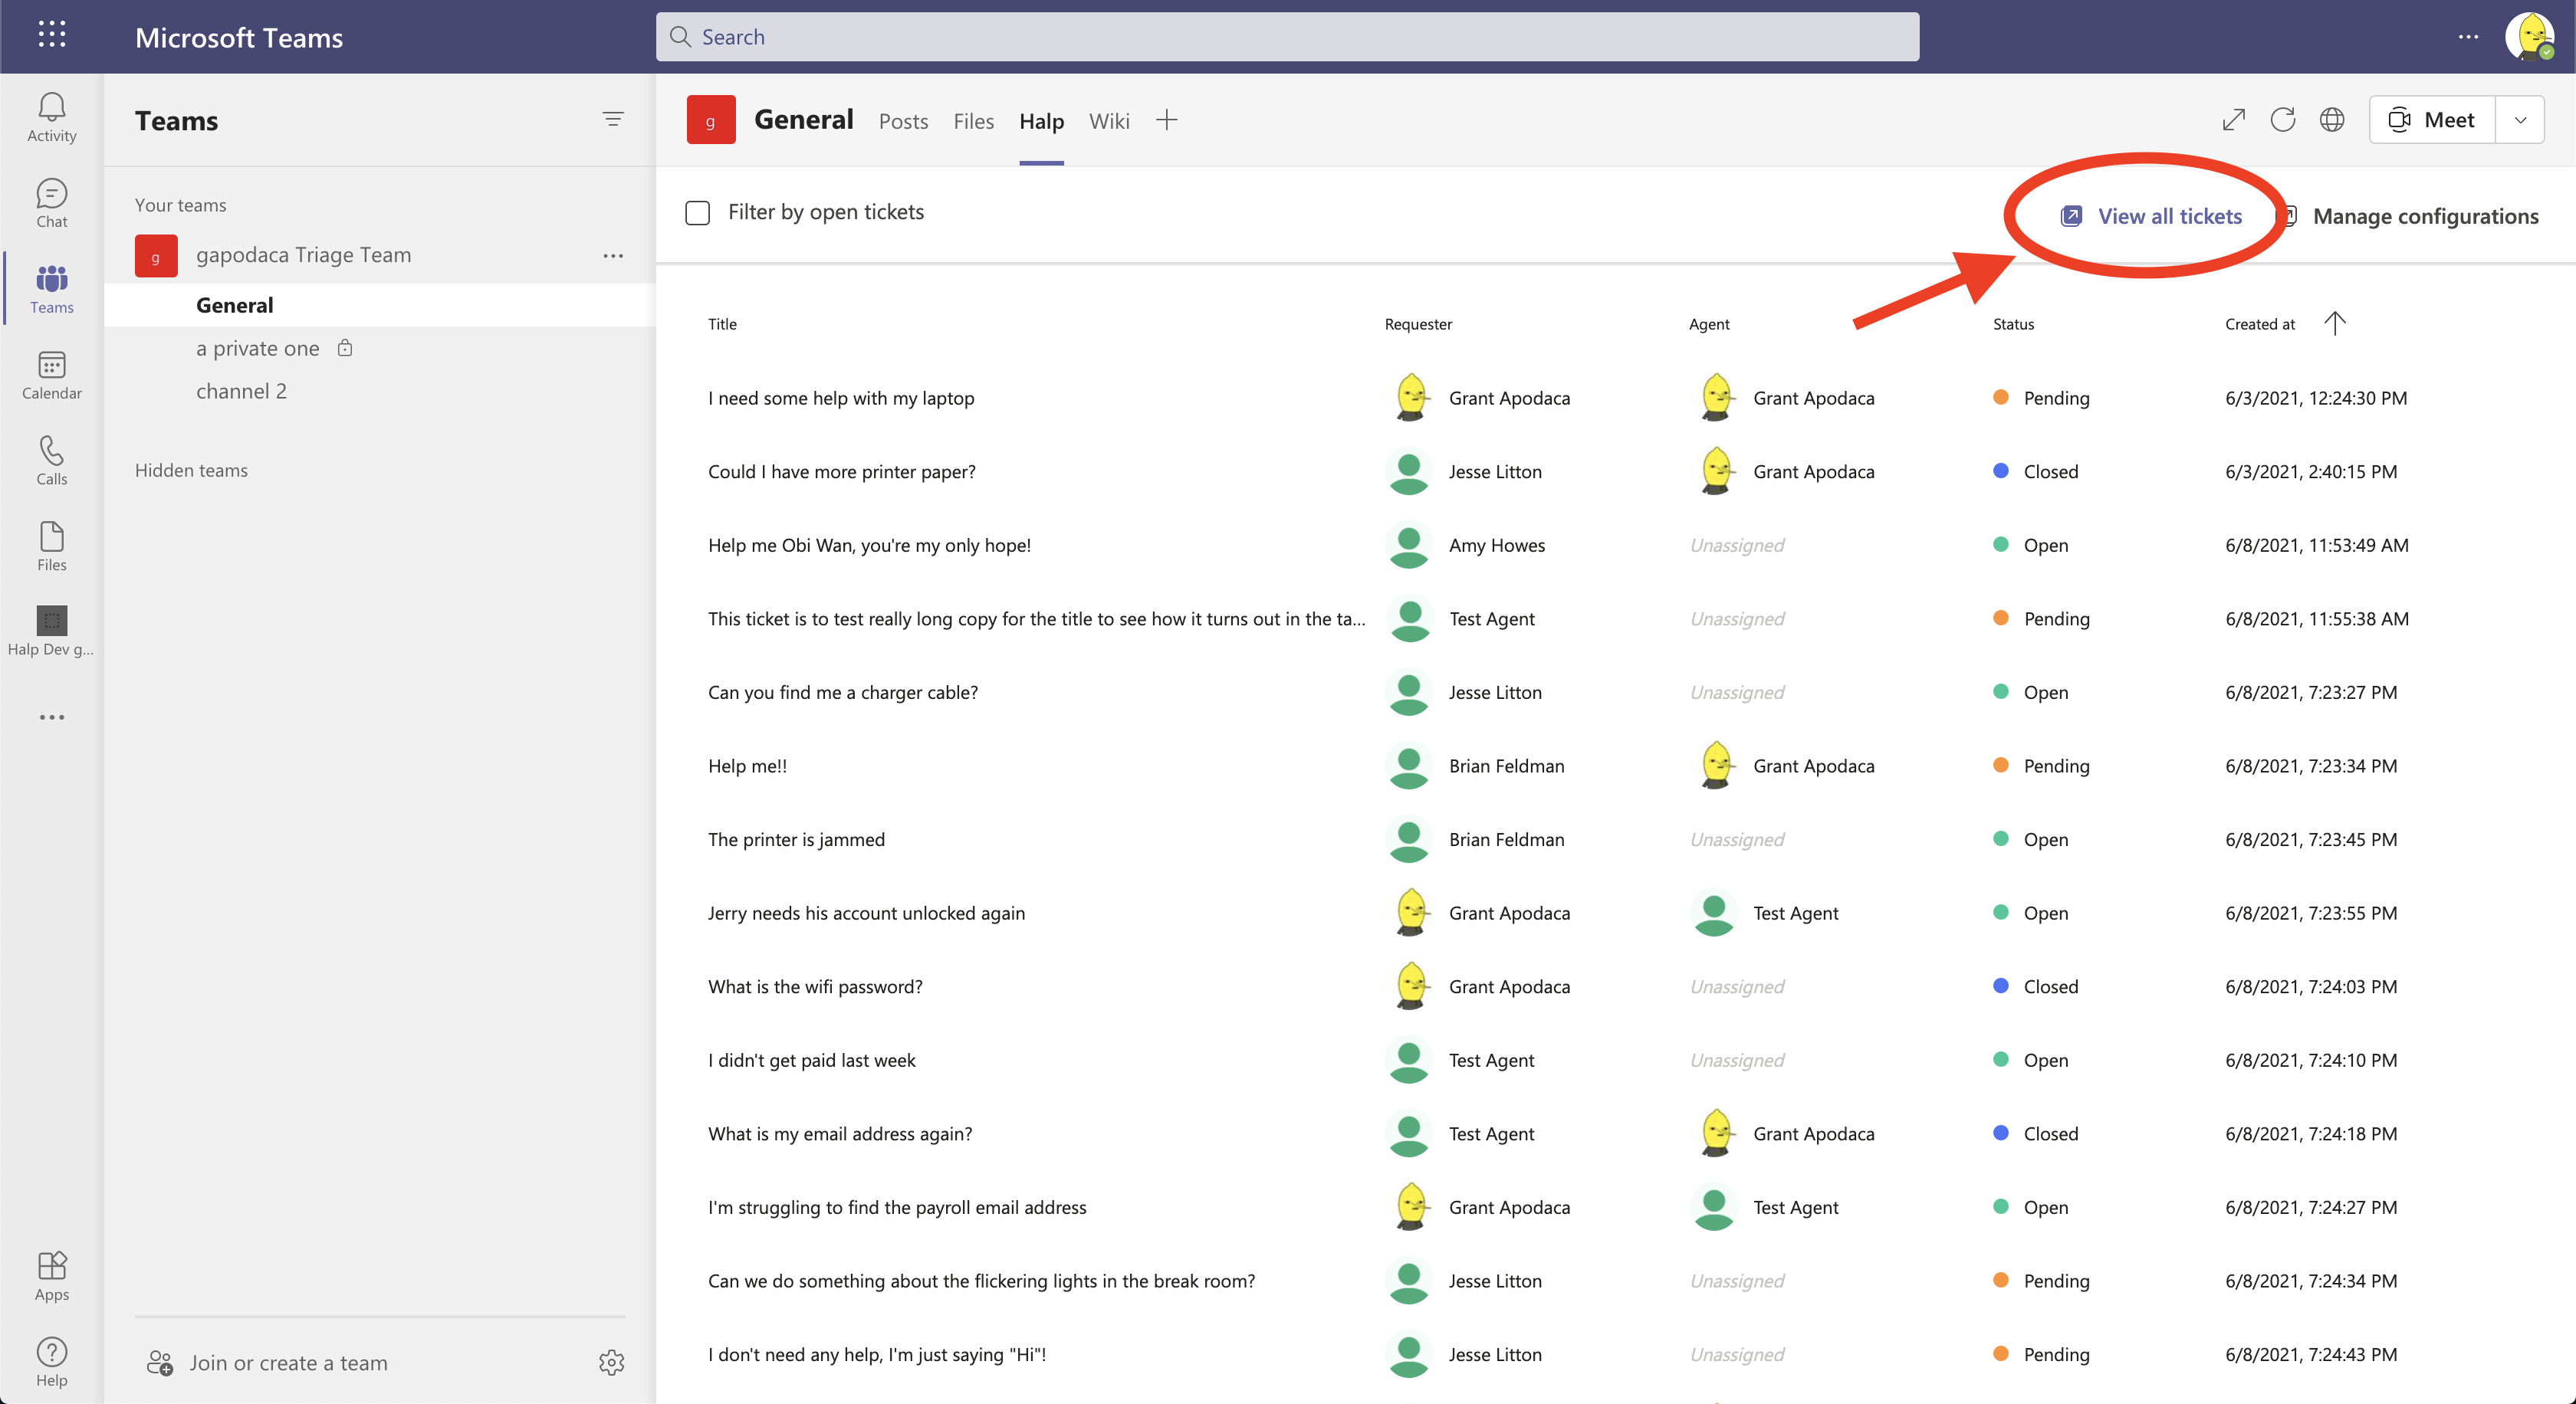The image size is (2576, 1404).
Task: Open ticket about payroll email address
Action: click(x=897, y=1207)
